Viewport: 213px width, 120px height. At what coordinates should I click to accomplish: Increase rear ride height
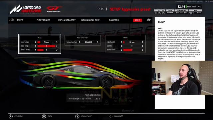[x=57, y=42]
